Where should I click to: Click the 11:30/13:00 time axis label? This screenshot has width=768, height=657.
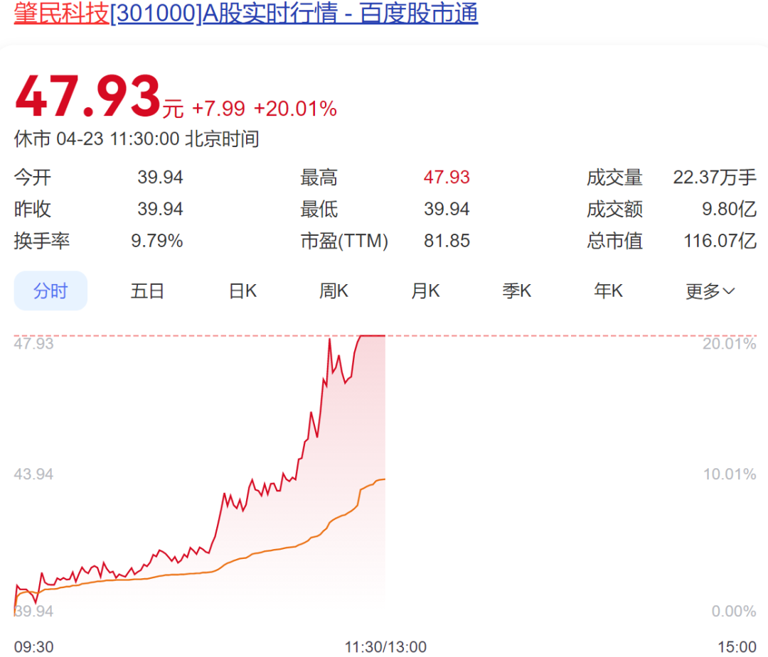pyautogui.click(x=385, y=647)
